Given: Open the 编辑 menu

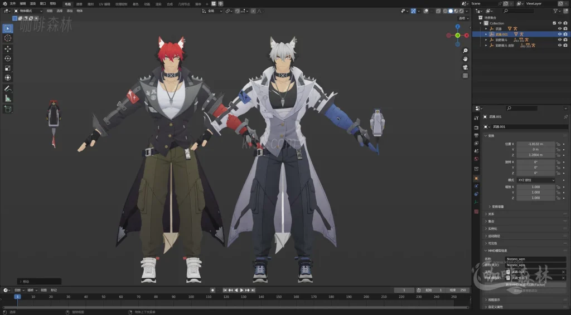Looking at the screenshot, I should pyautogui.click(x=22, y=4).
